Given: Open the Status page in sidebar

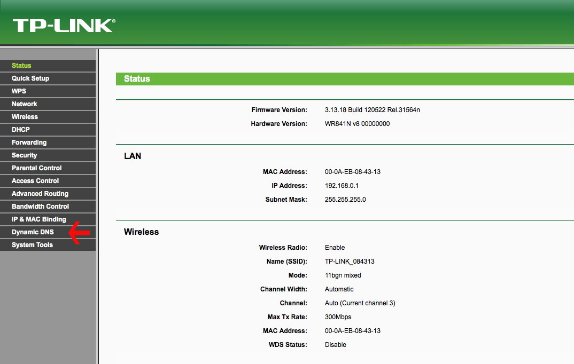Looking at the screenshot, I should (22, 66).
